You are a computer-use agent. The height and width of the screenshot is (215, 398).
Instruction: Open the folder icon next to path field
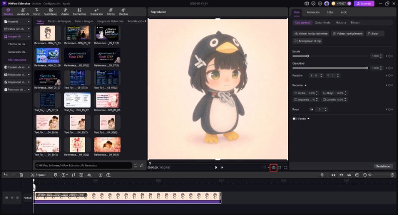point(135,165)
